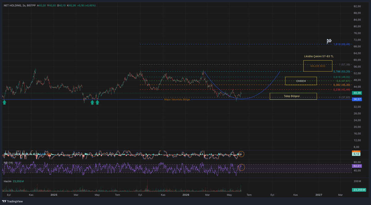
Task: Click the low value D40,10
Action: point(62,5)
